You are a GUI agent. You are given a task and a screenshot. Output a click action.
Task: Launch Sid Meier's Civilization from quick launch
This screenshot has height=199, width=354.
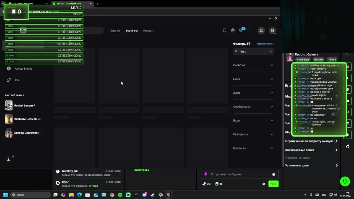[23, 119]
